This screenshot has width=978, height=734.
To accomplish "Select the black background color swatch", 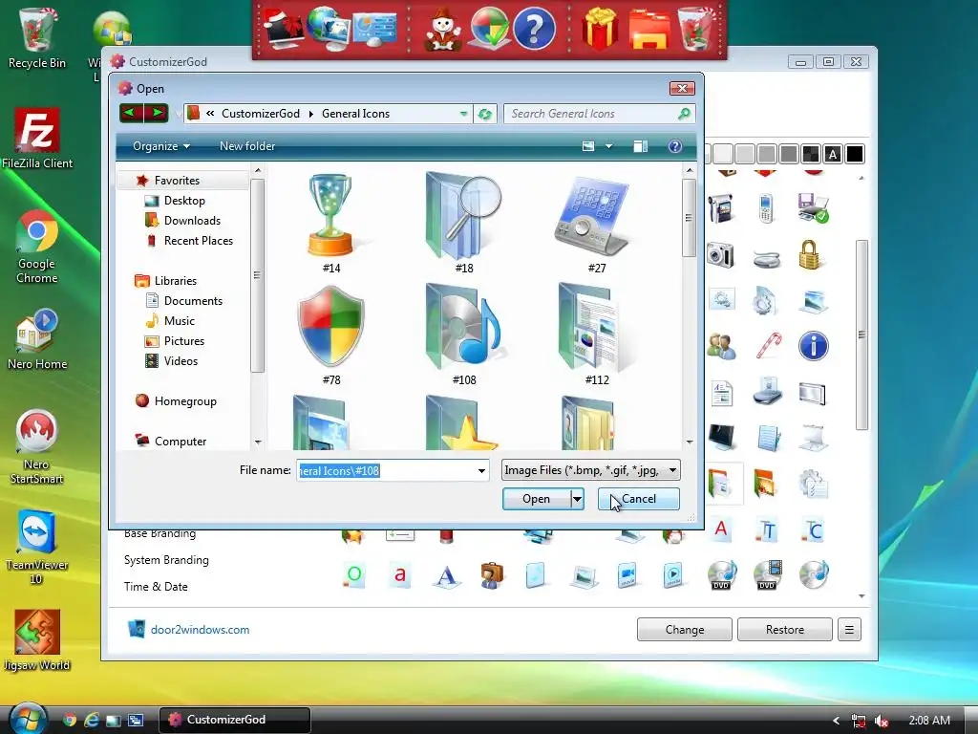I will point(855,154).
